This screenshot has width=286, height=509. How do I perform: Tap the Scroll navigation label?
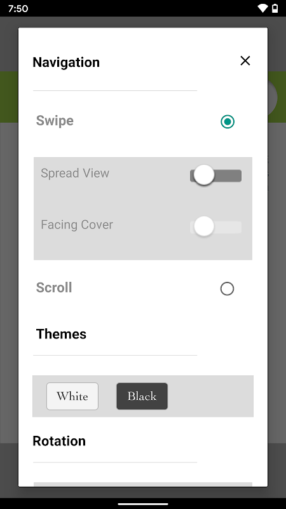54,288
